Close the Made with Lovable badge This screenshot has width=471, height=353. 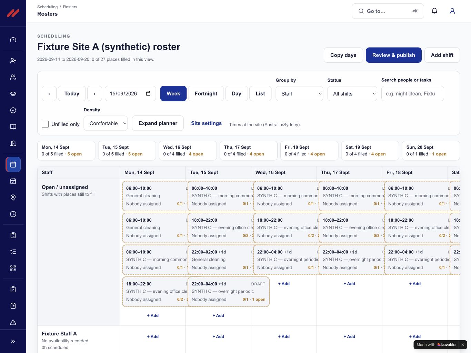(x=463, y=345)
